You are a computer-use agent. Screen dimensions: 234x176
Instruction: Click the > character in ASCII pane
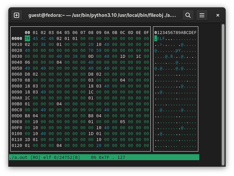161,45
